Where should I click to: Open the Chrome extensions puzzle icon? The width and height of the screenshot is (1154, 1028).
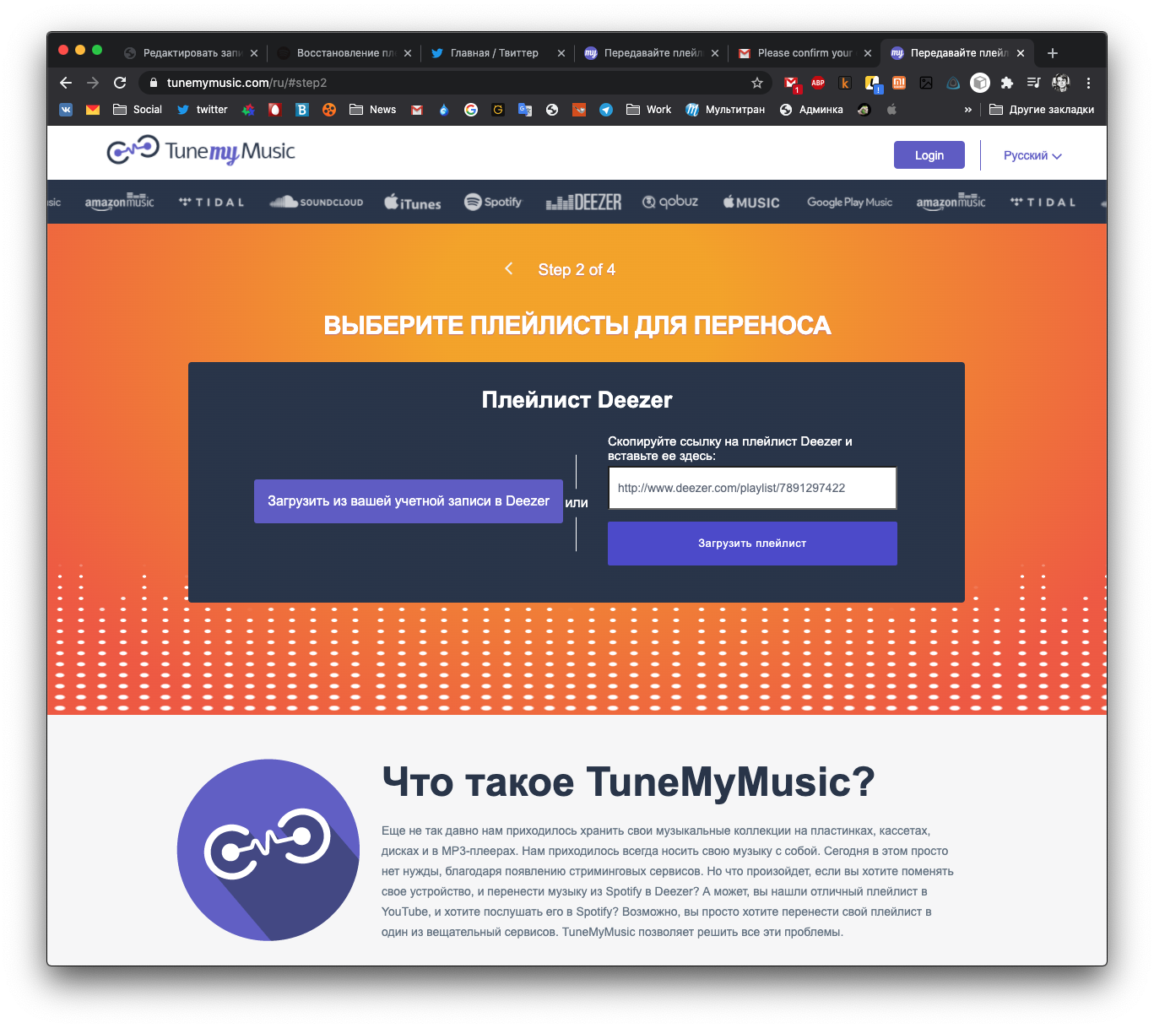click(1006, 83)
